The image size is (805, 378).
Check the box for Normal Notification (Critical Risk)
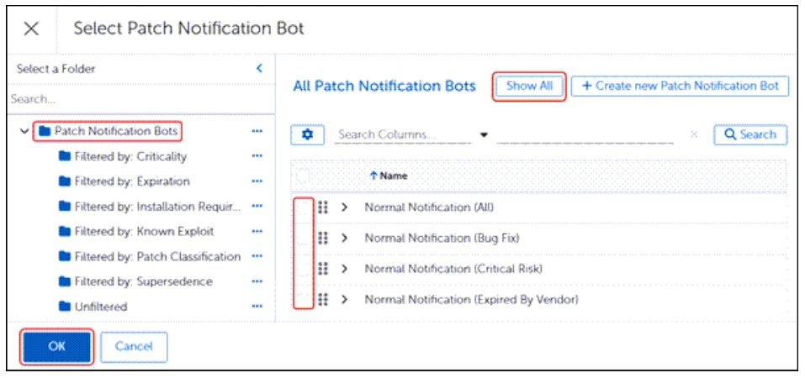(303, 270)
